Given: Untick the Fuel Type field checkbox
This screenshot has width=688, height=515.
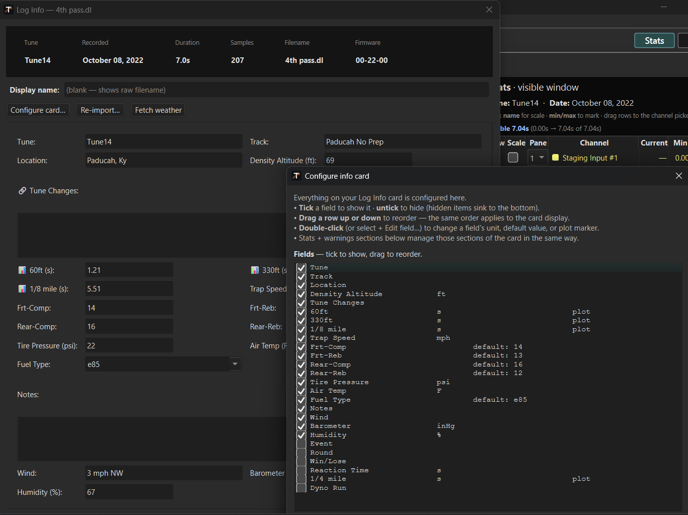Looking at the screenshot, I should coord(301,400).
